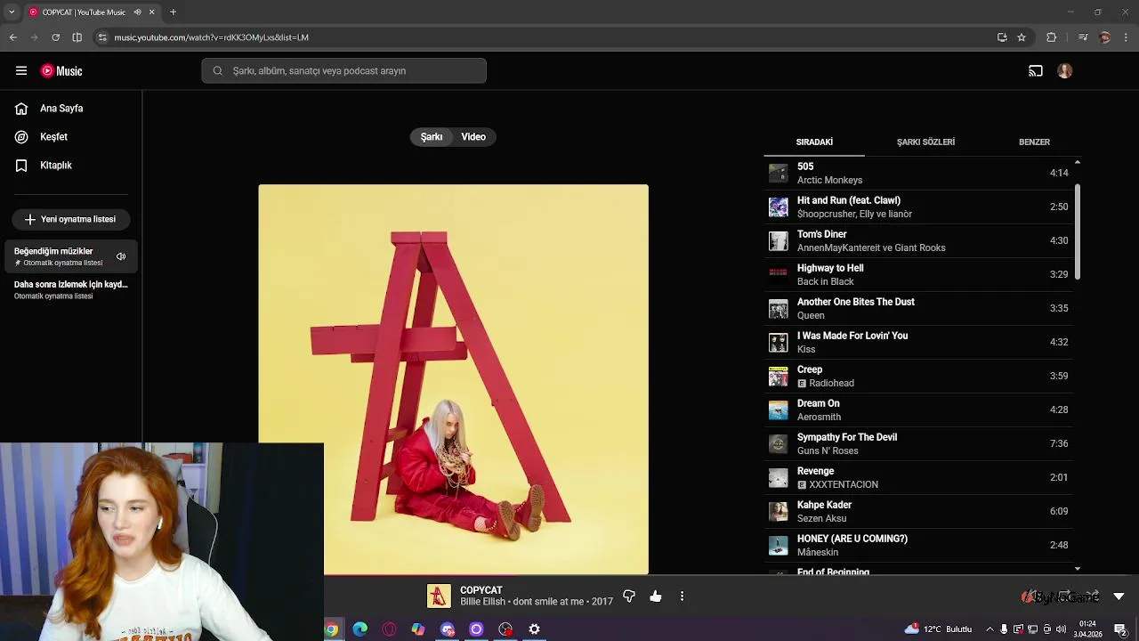Image resolution: width=1139 pixels, height=641 pixels.
Task: Open Settings gear in taskbar
Action: (x=534, y=629)
